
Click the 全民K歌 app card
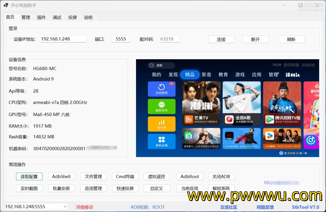tap(242, 104)
